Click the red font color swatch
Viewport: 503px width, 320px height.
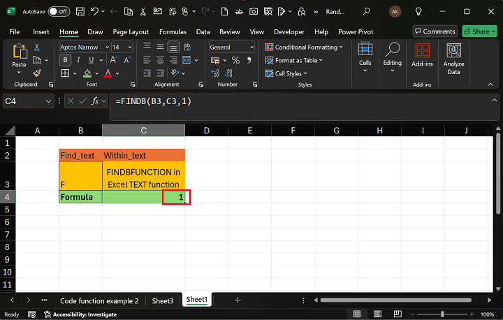108,73
